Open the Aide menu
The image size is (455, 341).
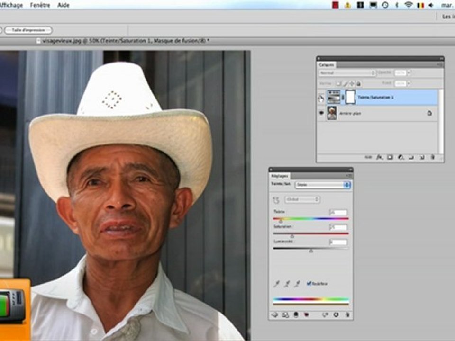coord(63,5)
